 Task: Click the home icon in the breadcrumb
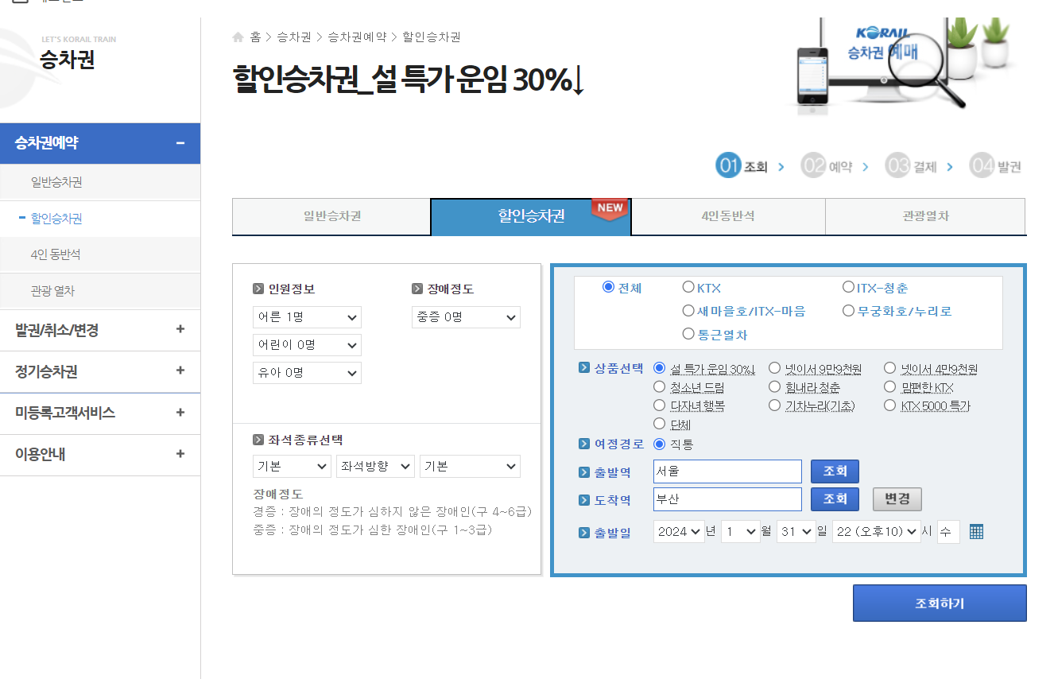pyautogui.click(x=237, y=37)
